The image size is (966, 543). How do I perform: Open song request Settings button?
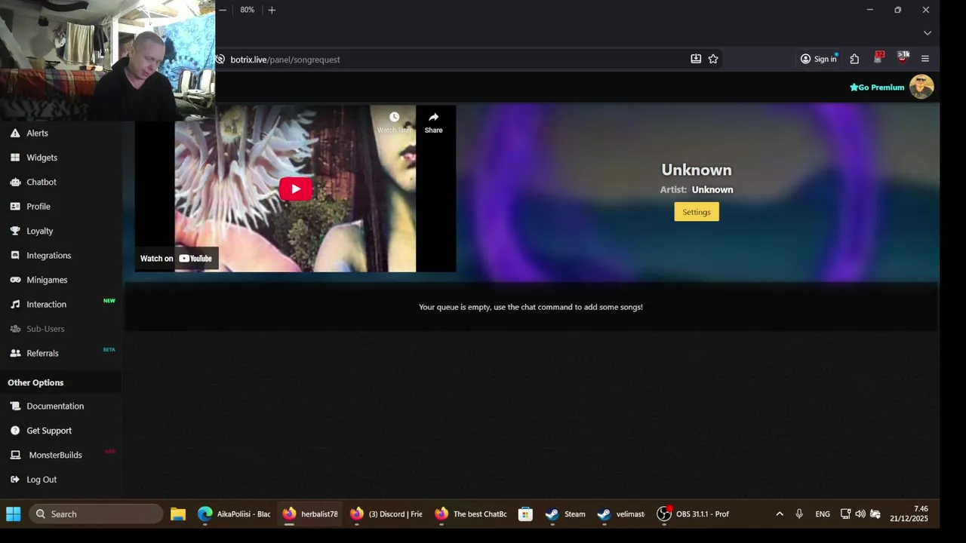click(697, 212)
